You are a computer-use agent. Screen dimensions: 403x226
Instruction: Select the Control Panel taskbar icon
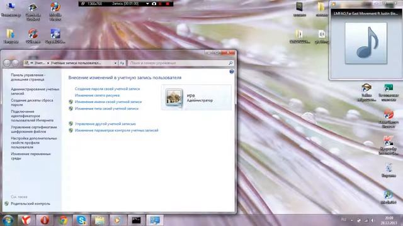tap(155, 220)
